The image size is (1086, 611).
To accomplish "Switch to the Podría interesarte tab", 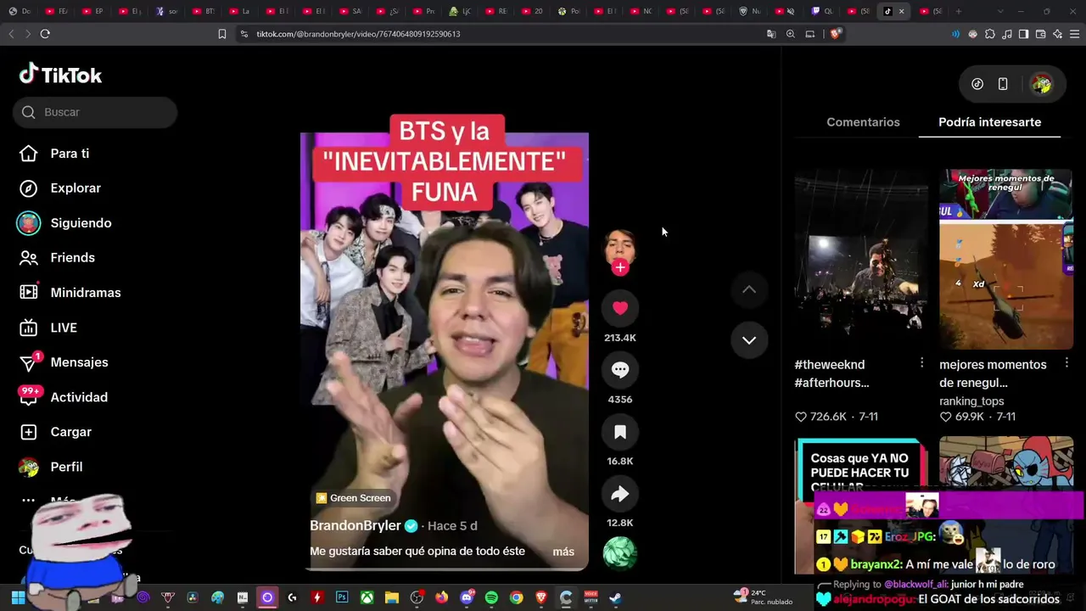I will click(989, 122).
